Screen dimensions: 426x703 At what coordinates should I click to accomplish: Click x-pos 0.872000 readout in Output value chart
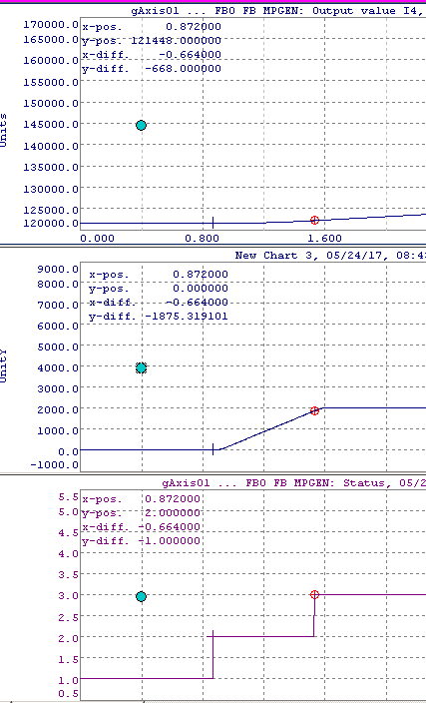point(152,27)
